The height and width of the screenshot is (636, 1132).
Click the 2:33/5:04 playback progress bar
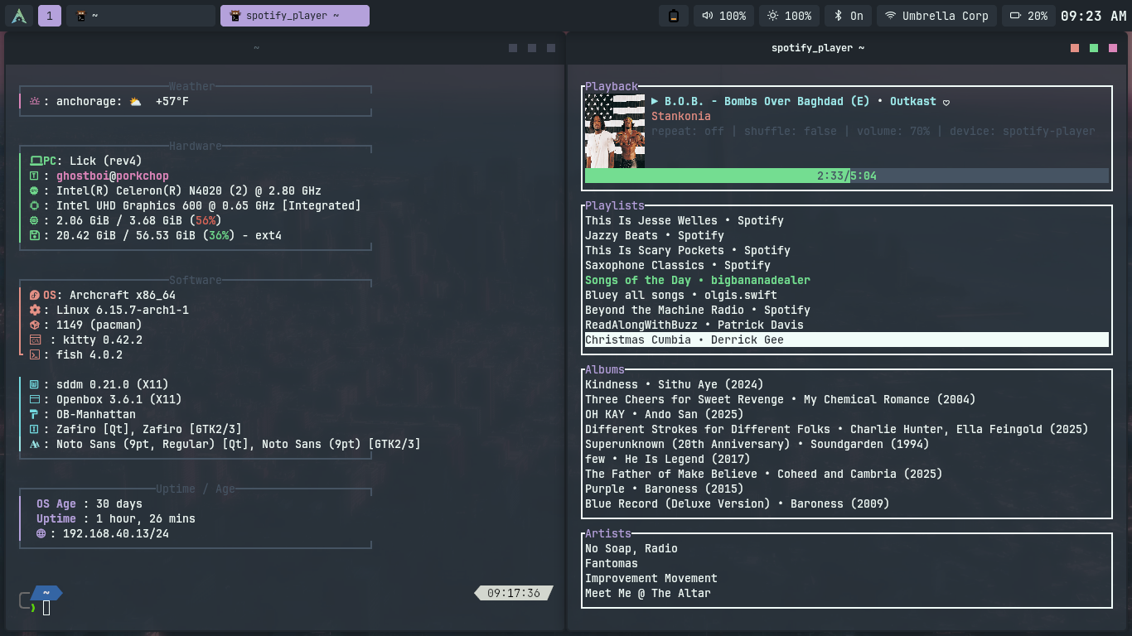click(847, 176)
